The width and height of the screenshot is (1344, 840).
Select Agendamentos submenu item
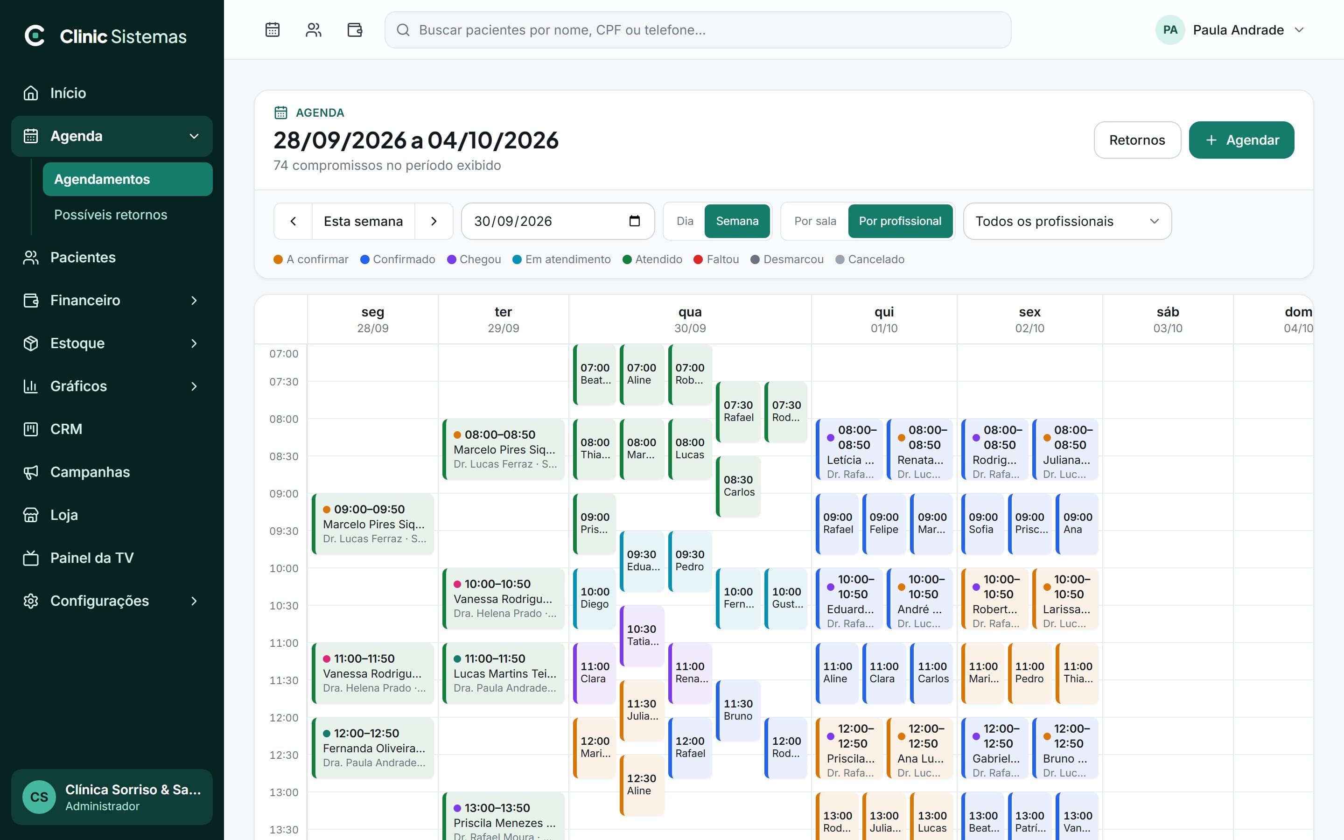point(128,179)
